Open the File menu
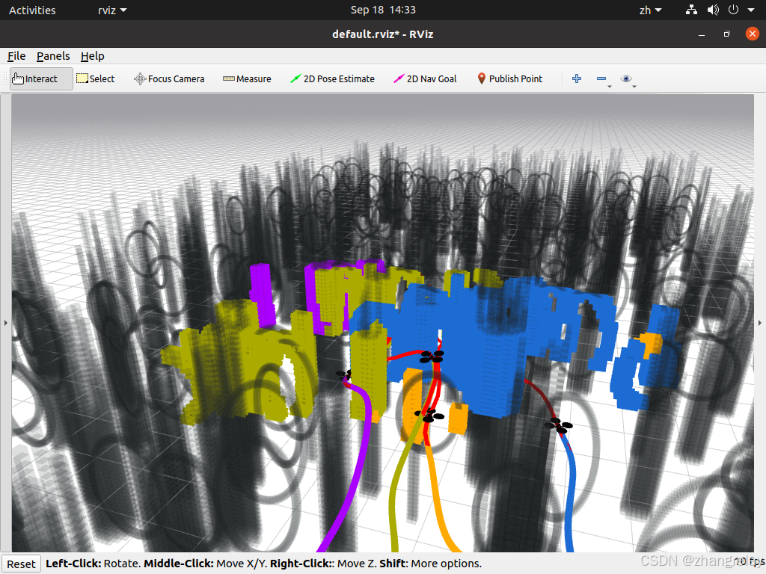Image resolution: width=766 pixels, height=574 pixels. tap(16, 56)
